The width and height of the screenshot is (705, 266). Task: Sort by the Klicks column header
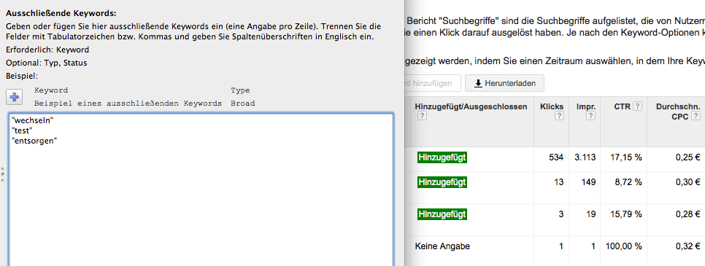click(552, 106)
